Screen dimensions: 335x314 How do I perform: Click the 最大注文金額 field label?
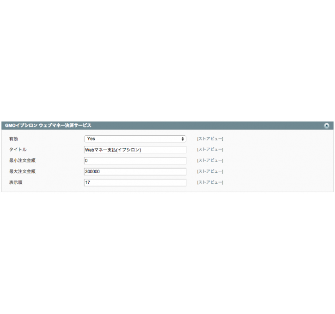click(22, 171)
